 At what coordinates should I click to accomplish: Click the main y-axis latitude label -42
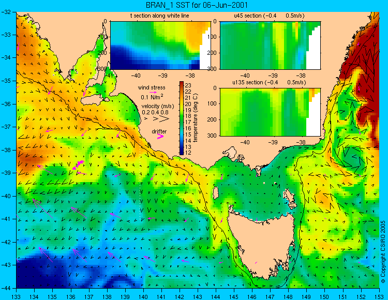(x=6, y=242)
